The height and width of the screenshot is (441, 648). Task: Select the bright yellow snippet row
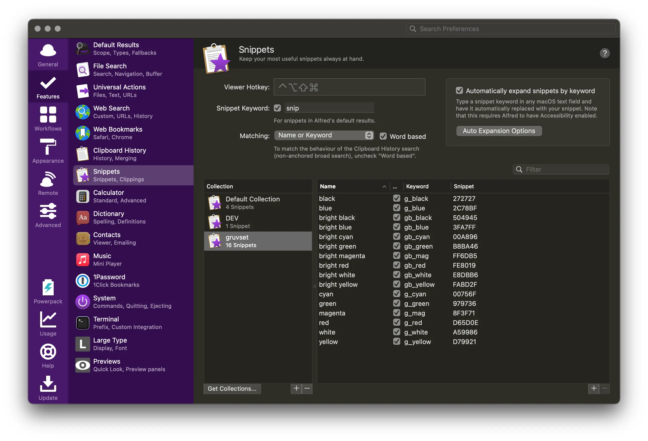coord(463,284)
